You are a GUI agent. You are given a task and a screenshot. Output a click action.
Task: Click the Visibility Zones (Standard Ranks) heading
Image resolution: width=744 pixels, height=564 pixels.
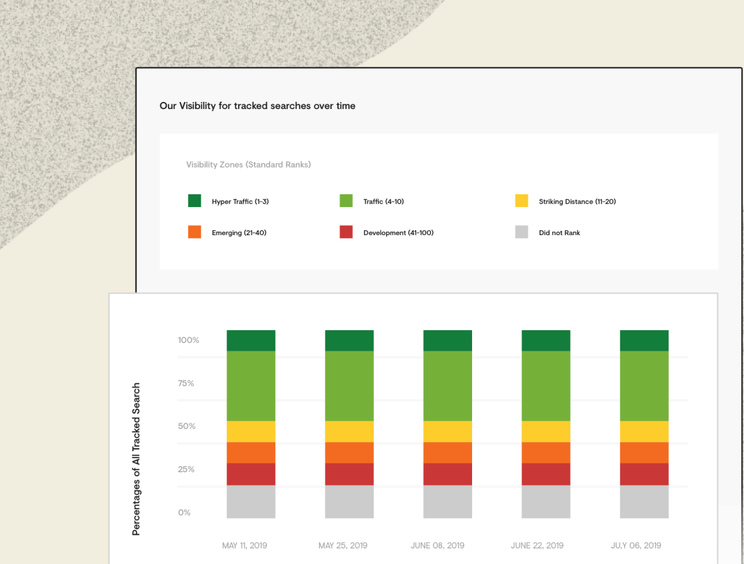248,165
